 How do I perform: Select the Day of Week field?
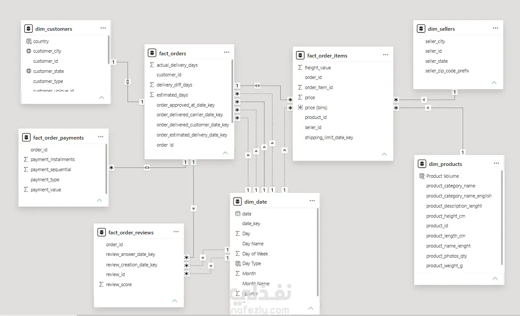click(255, 254)
